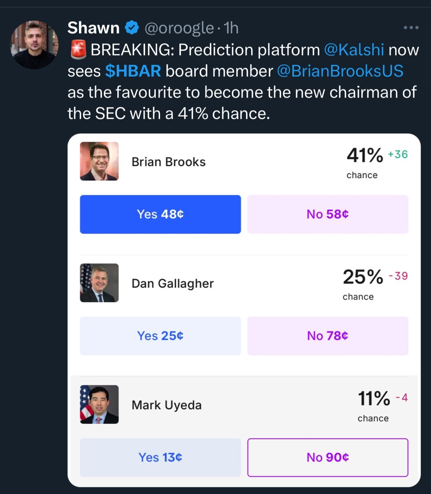
Task: Open Brian Brooks candidate photo
Action: 99,161
